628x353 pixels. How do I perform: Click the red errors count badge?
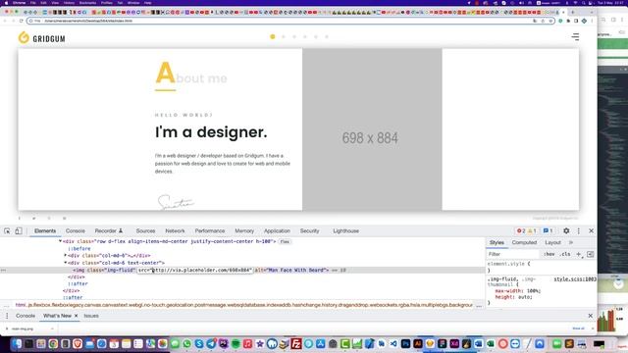tap(521, 231)
